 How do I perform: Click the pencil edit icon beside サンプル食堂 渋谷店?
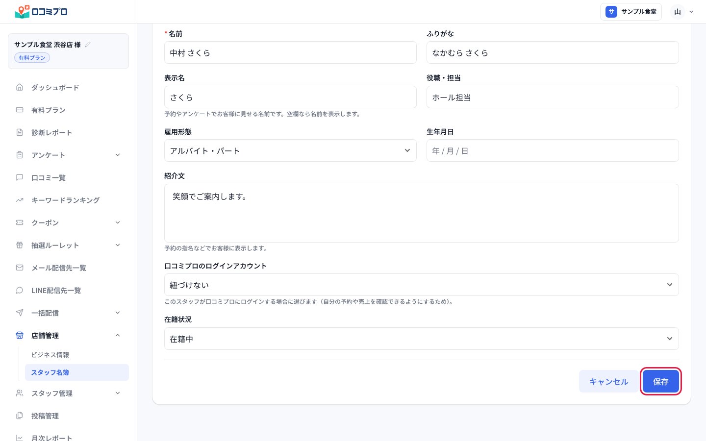tap(88, 45)
